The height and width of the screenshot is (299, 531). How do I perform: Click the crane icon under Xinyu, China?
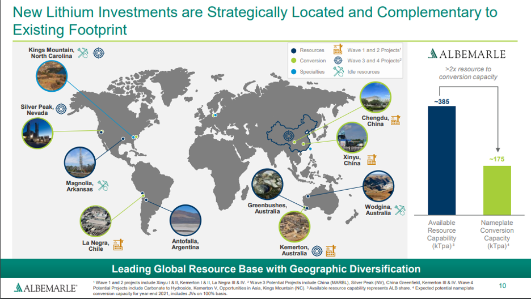point(371,159)
